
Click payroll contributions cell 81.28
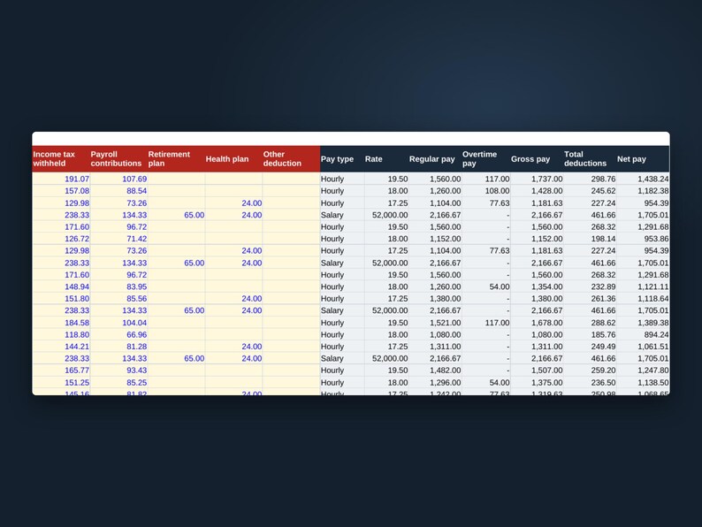click(118, 347)
